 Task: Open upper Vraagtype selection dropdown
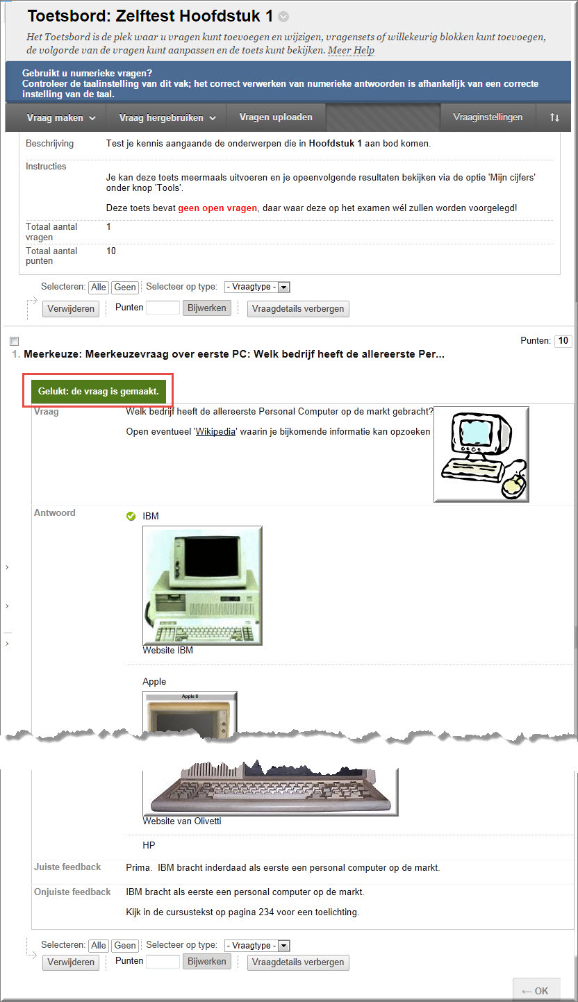coord(257,287)
